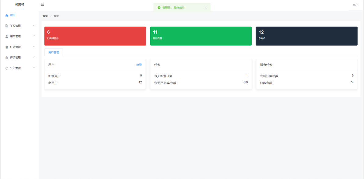Toggle the sidebar with the hamburger icon
Image resolution: width=364 pixels, height=179 pixels.
pyautogui.click(x=42, y=5)
